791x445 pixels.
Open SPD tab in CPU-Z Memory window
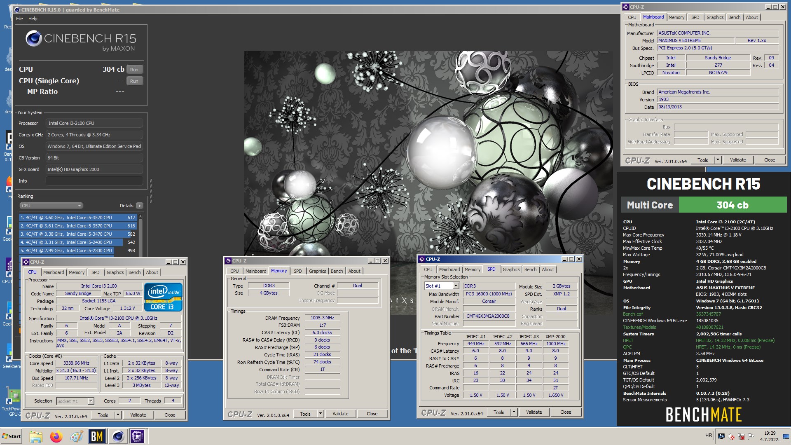click(x=298, y=271)
